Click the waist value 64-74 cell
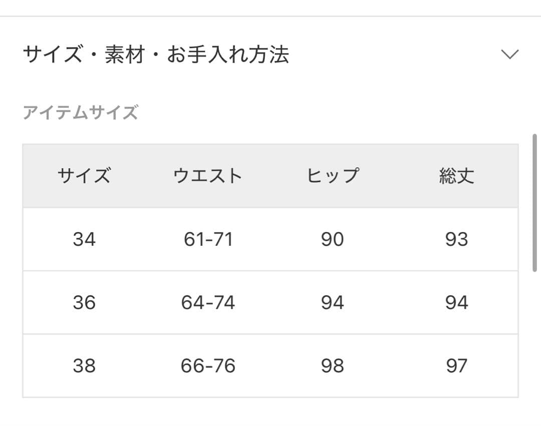Screen dimensions: 541x426 (207, 302)
